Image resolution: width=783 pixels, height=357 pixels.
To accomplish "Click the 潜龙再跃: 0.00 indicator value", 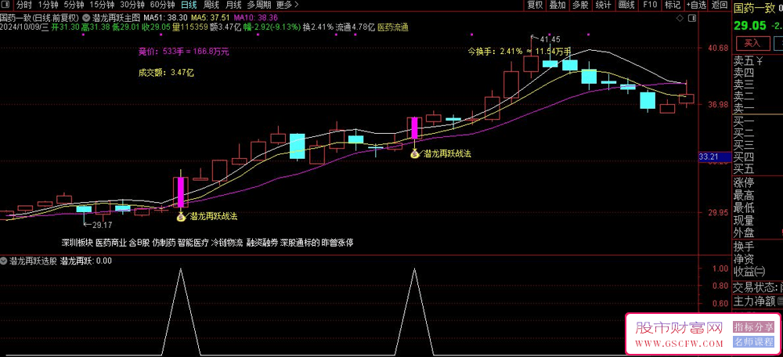I will tap(86, 260).
